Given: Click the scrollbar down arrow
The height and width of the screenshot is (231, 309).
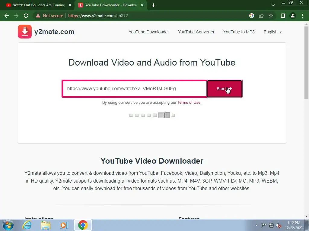Looking at the screenshot, I should click(306, 217).
